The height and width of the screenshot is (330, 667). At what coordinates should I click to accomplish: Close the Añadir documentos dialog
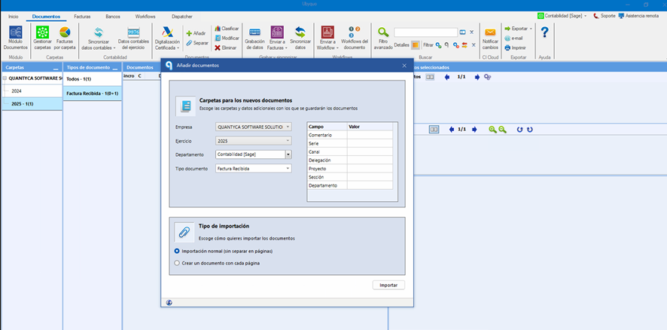pos(404,66)
